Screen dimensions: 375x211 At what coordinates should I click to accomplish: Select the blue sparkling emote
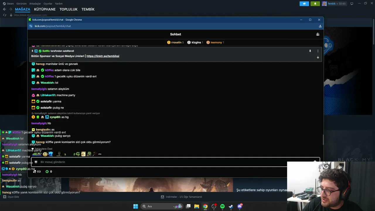[51, 154]
